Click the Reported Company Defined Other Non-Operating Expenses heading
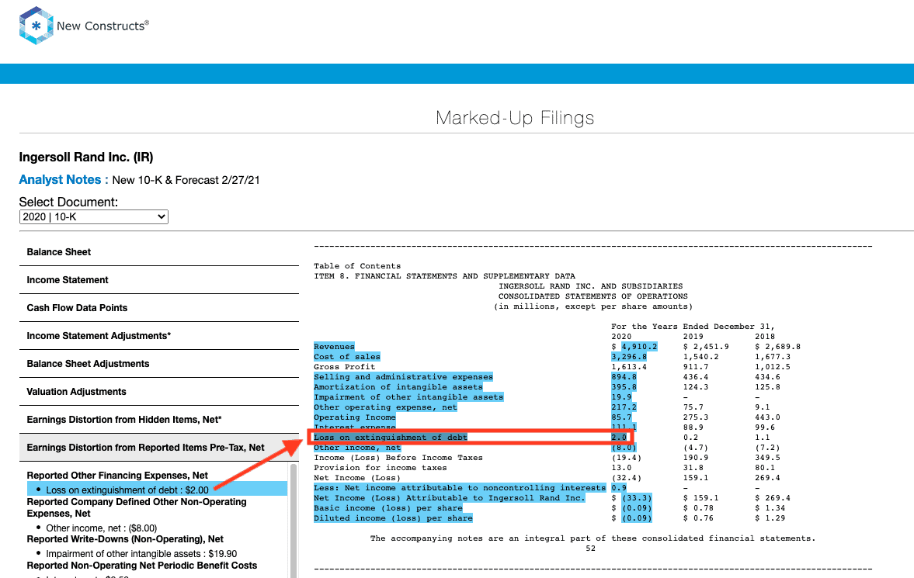This screenshot has width=914, height=578. click(137, 507)
